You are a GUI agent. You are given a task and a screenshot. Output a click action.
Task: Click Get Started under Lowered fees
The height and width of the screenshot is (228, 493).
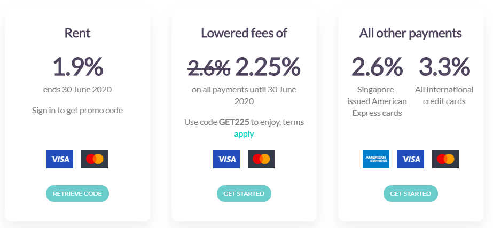tap(244, 193)
